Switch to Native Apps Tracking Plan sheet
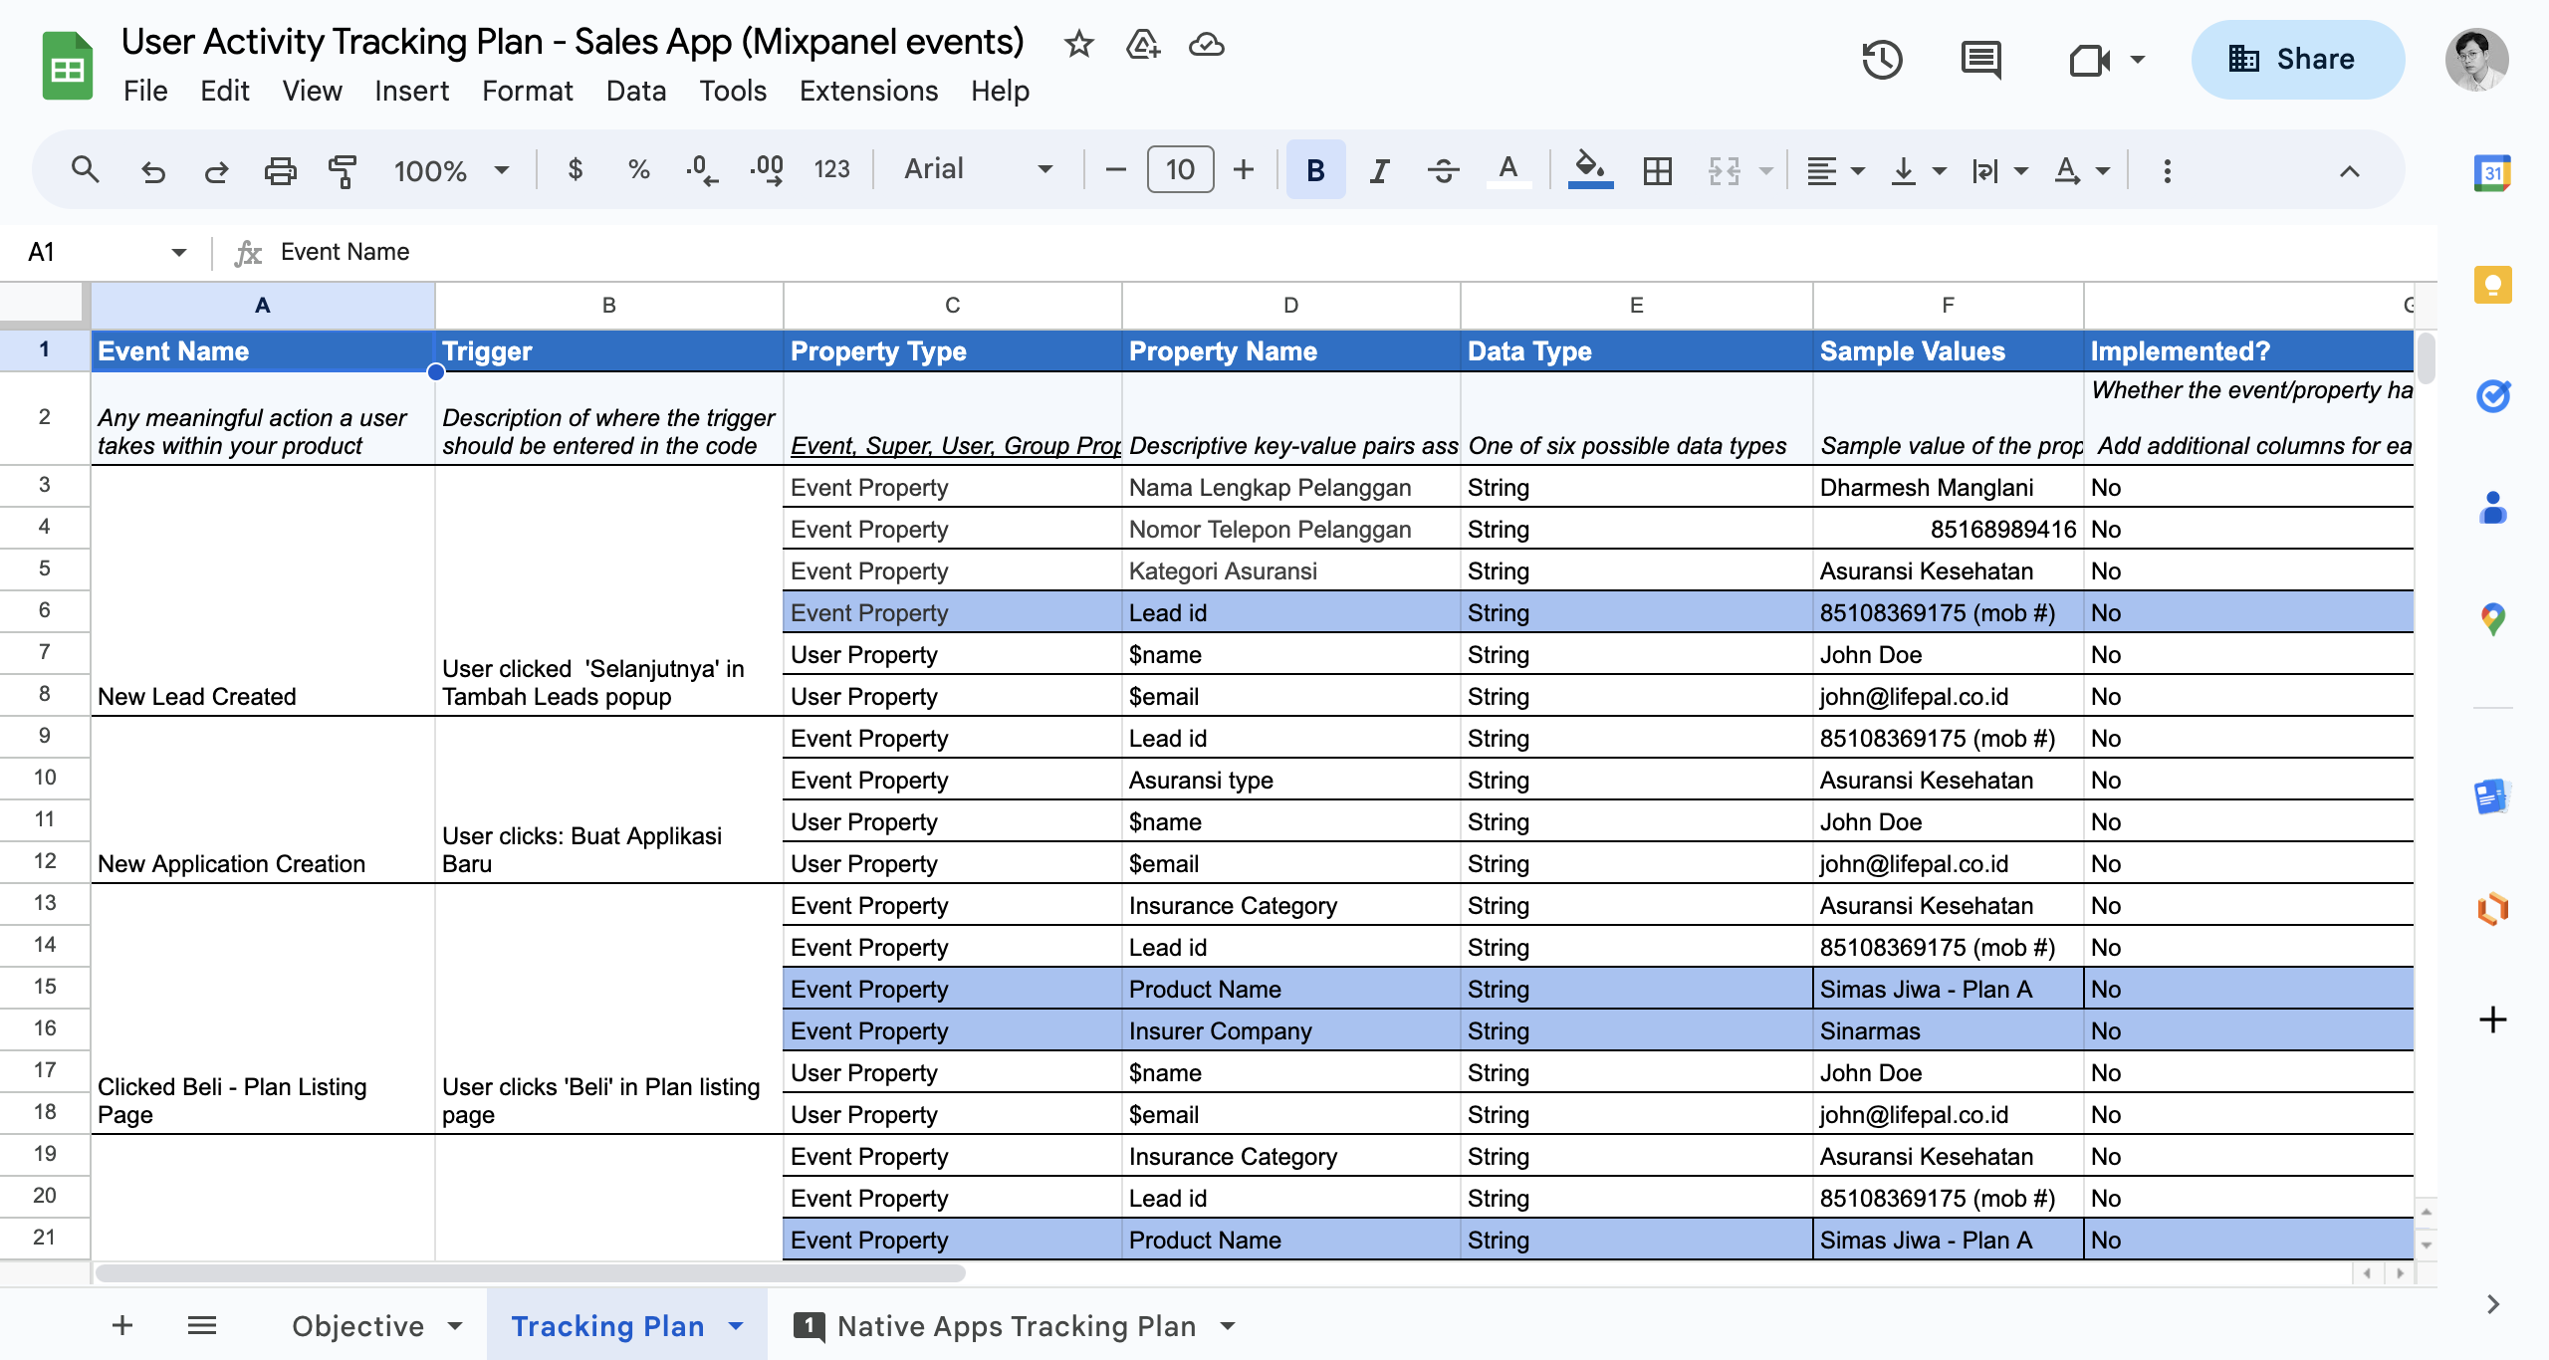 point(1015,1325)
